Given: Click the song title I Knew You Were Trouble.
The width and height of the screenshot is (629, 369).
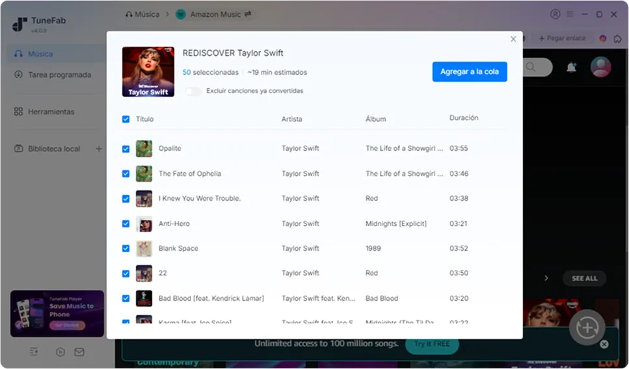Looking at the screenshot, I should pyautogui.click(x=200, y=198).
